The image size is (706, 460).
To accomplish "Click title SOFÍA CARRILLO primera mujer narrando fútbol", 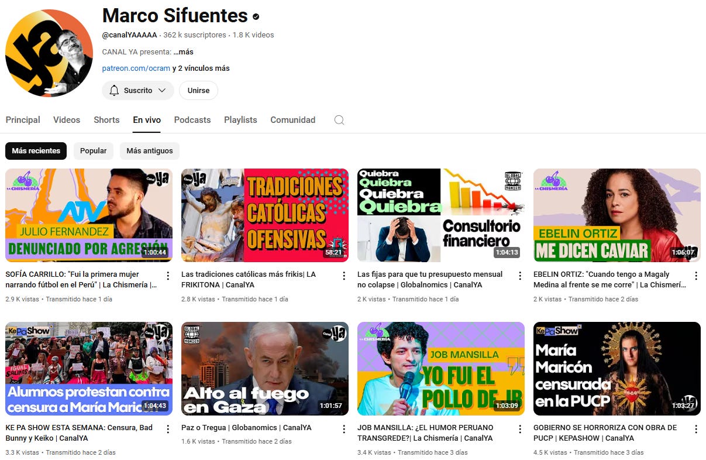I will [81, 280].
